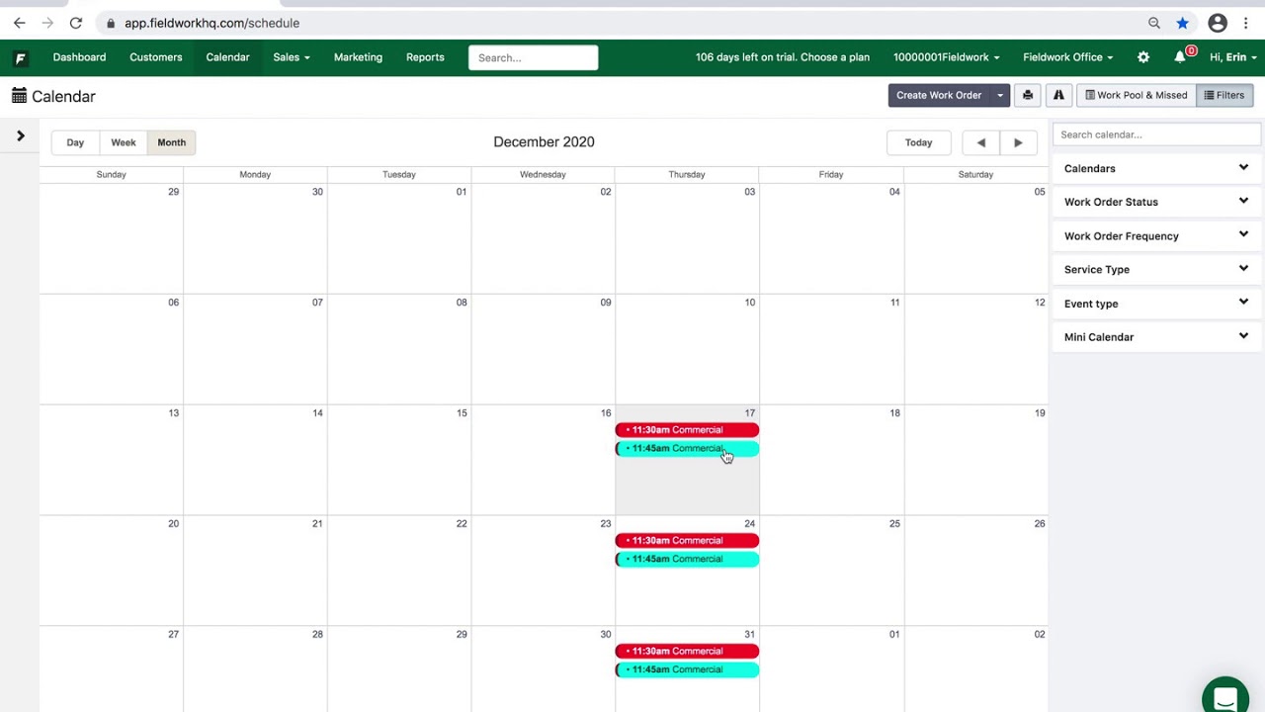Open the Fieldwork Office dropdown
This screenshot has height=712, width=1265.
tap(1067, 57)
